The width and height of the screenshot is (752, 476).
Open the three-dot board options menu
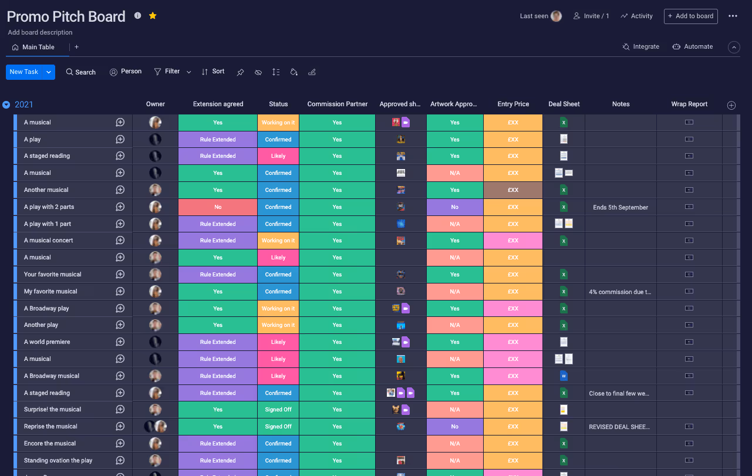click(733, 16)
